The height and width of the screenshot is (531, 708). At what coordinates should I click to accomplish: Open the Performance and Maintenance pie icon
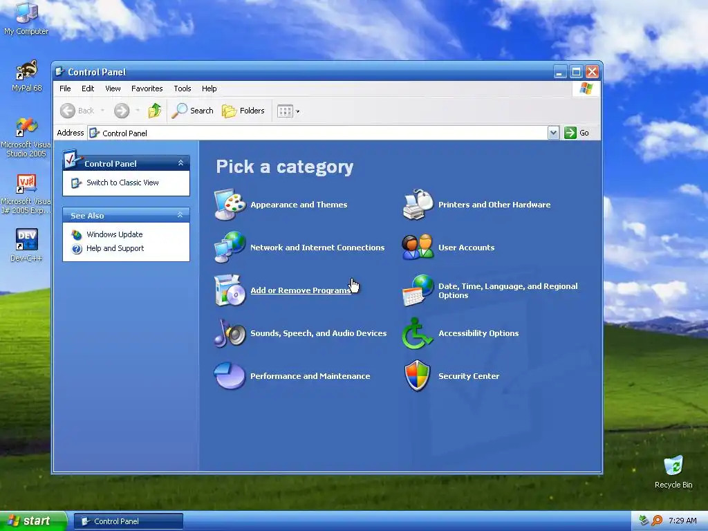[x=230, y=375]
